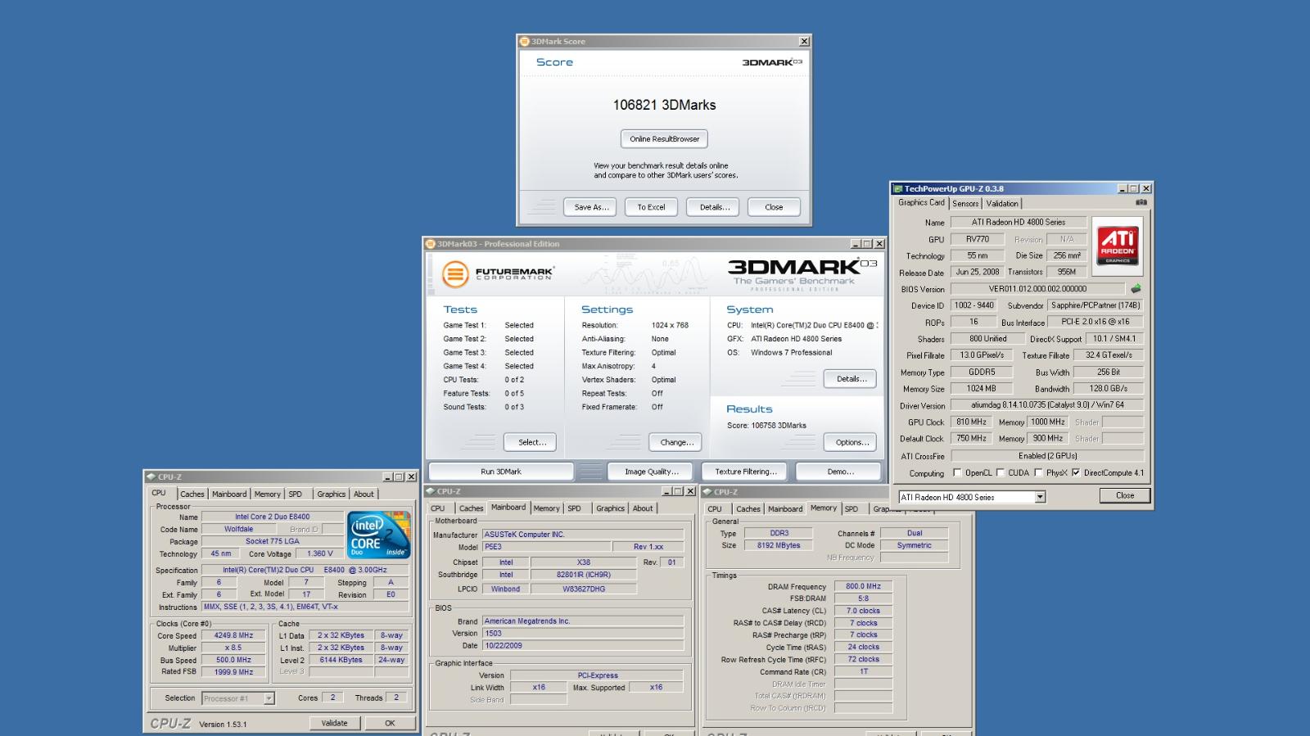
Task: Click Details in the 3DMark Score dialog
Action: tap(714, 207)
